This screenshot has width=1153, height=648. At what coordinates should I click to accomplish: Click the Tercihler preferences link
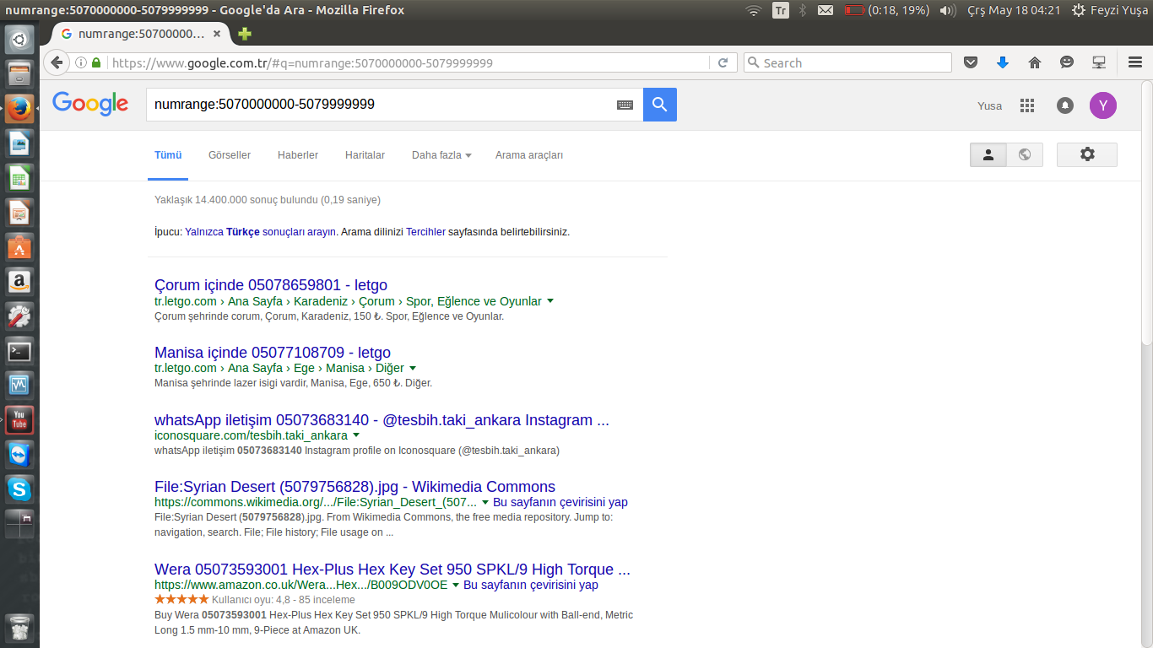pyautogui.click(x=425, y=232)
